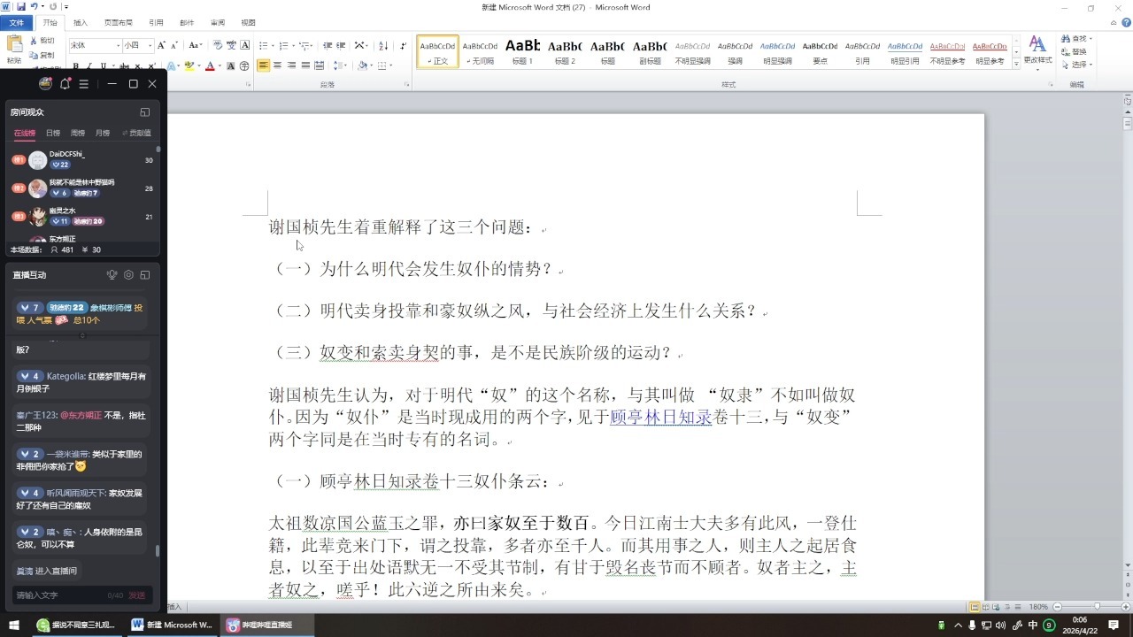The image size is (1133, 637).
Task: Open the File tab
Action: click(17, 23)
